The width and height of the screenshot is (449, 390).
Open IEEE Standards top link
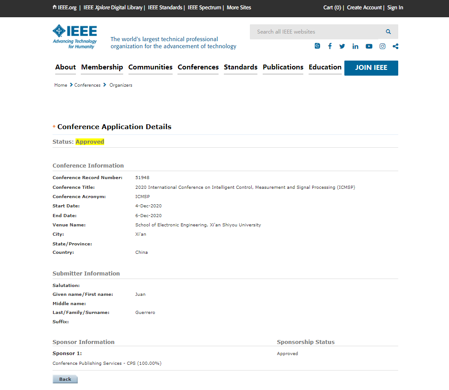click(x=165, y=8)
